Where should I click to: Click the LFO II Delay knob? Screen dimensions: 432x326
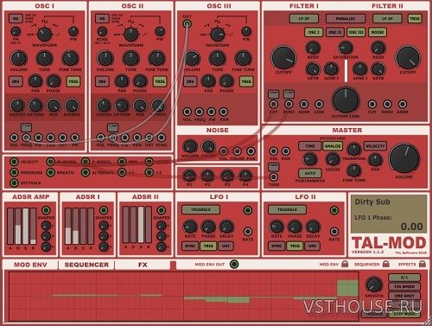(x=313, y=227)
